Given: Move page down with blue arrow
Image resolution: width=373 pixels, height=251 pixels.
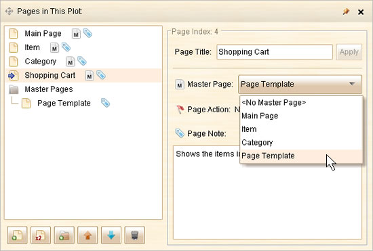Looking at the screenshot, I should point(111,235).
